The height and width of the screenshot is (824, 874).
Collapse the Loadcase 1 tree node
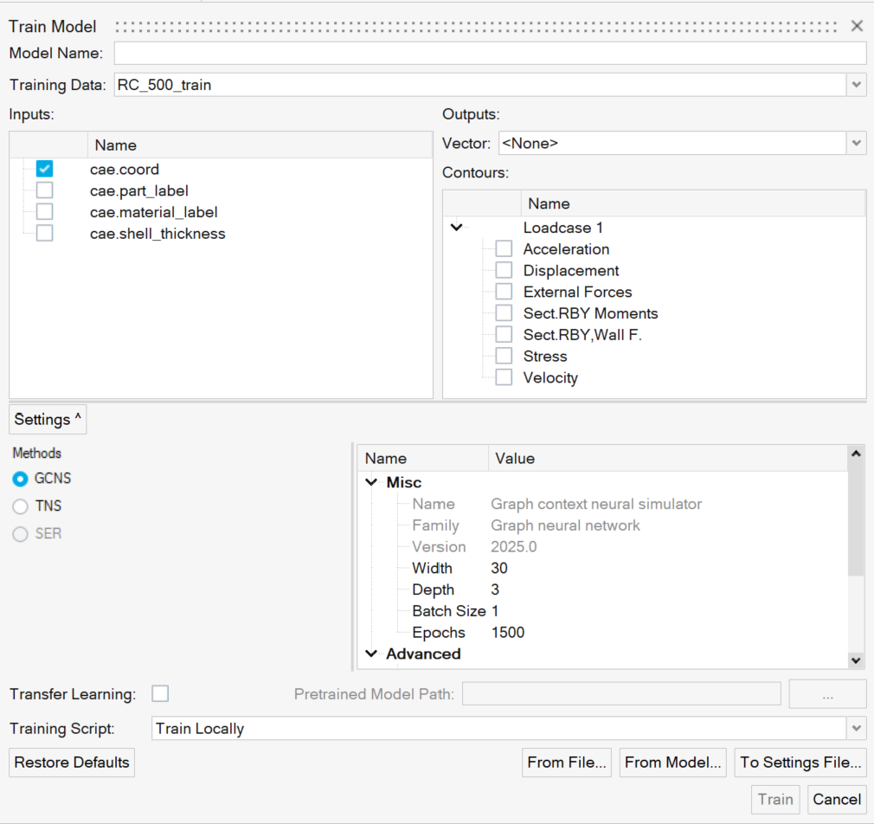pos(457,228)
